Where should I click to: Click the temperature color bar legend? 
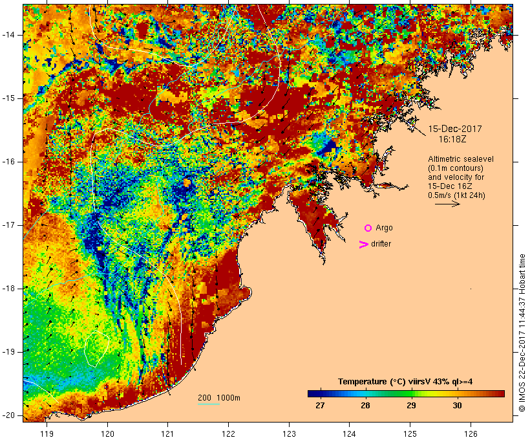click(x=406, y=393)
